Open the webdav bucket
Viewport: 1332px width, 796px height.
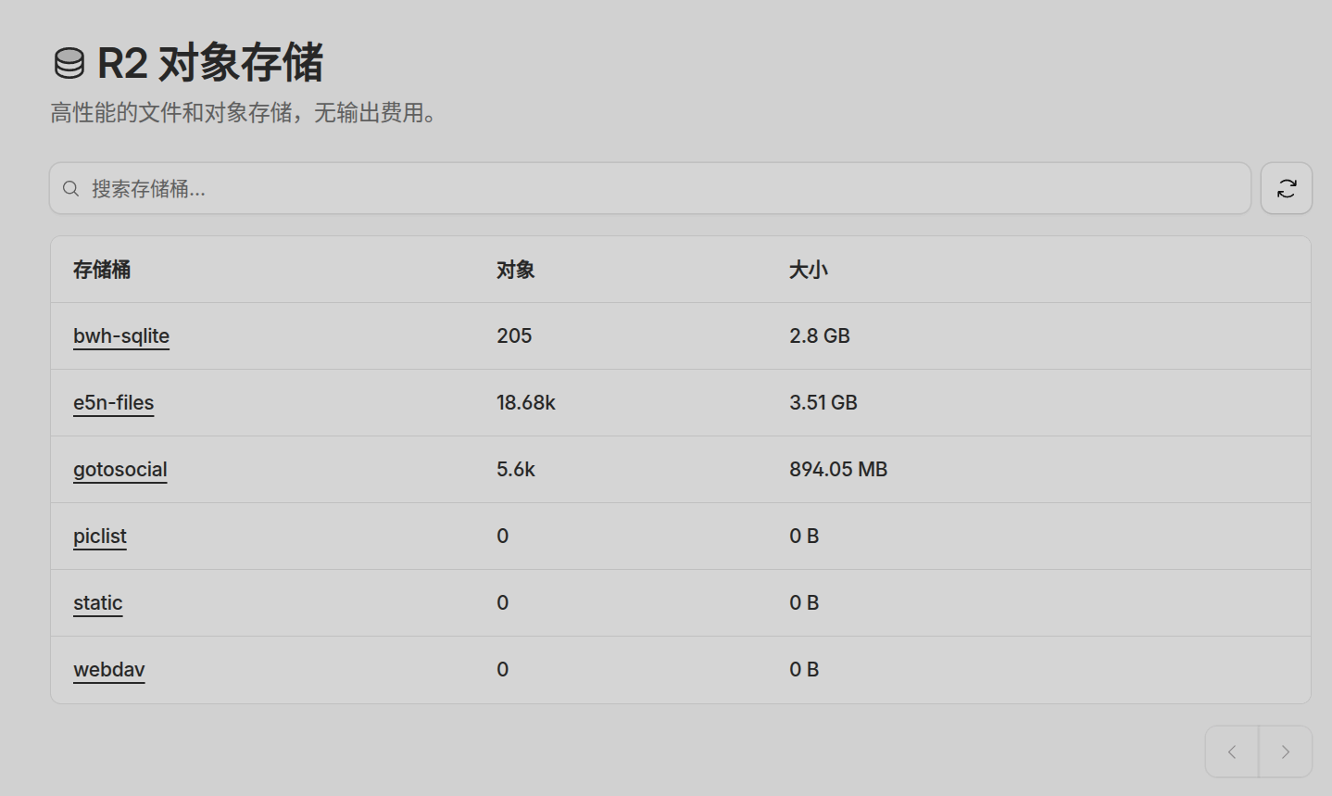(109, 669)
